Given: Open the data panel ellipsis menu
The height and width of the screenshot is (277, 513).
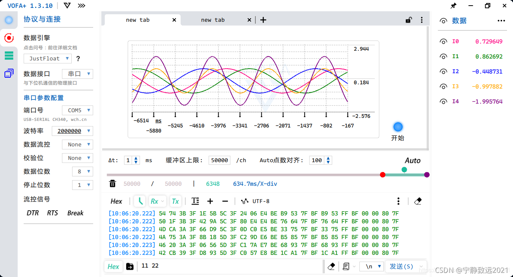Looking at the screenshot, I should tap(501, 21).
